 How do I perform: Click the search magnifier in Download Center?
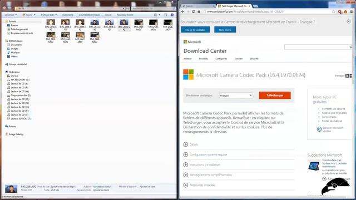click(x=350, y=47)
